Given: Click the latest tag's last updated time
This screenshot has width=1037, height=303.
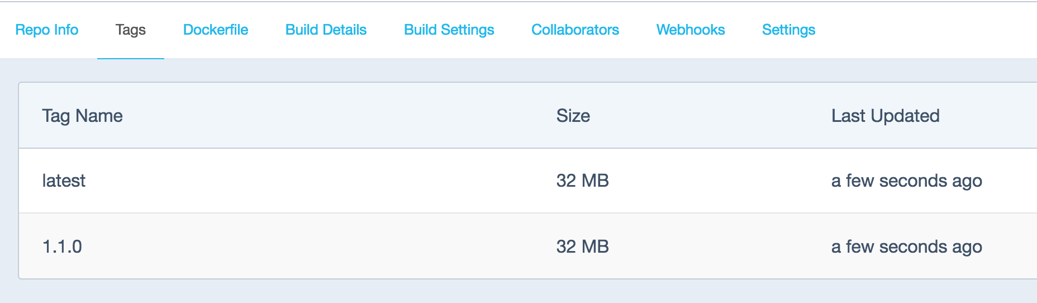Looking at the screenshot, I should coord(906,181).
